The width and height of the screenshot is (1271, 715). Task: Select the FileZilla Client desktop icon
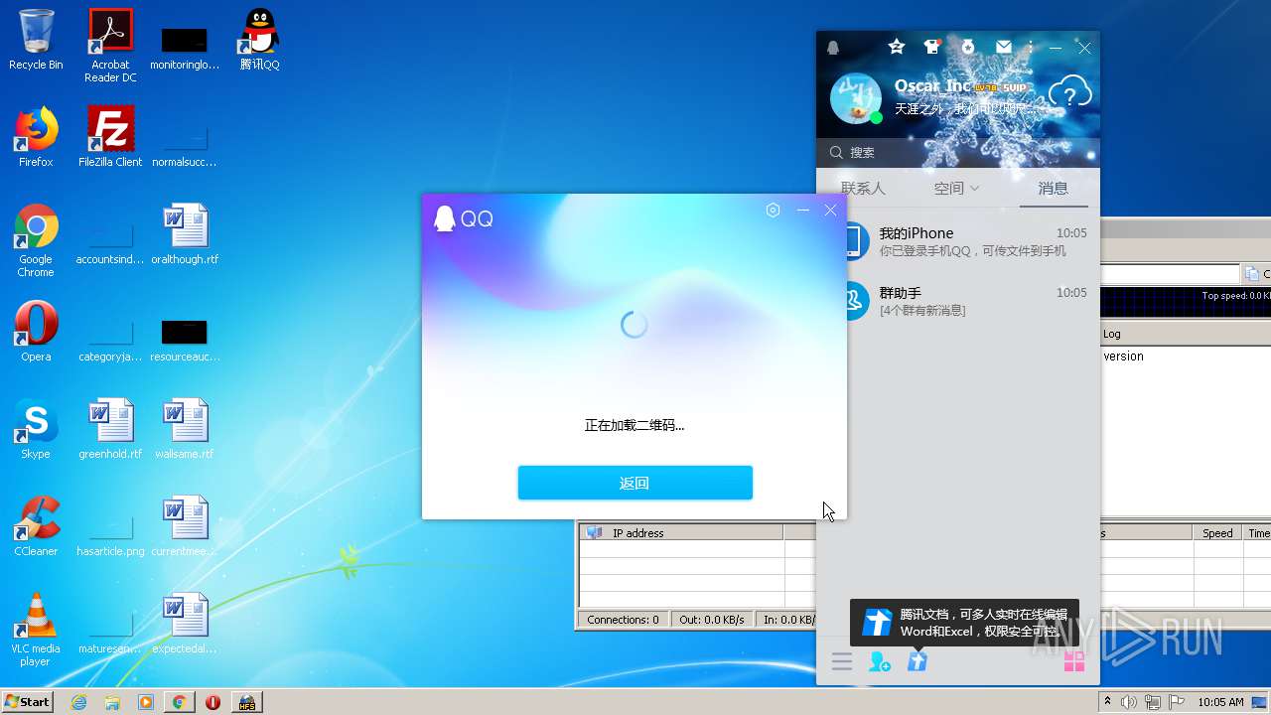[x=110, y=137]
